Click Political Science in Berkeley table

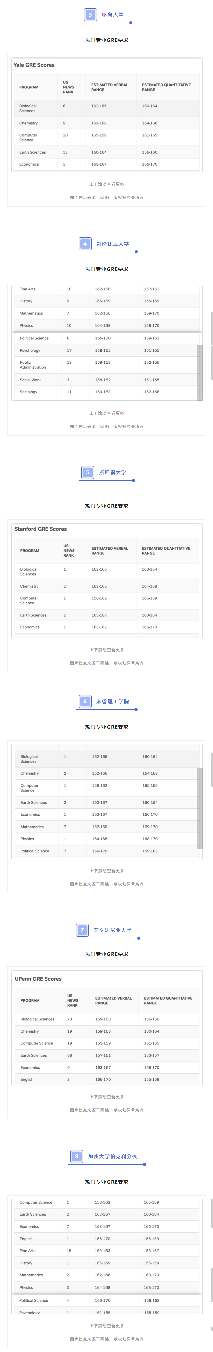(x=34, y=1300)
